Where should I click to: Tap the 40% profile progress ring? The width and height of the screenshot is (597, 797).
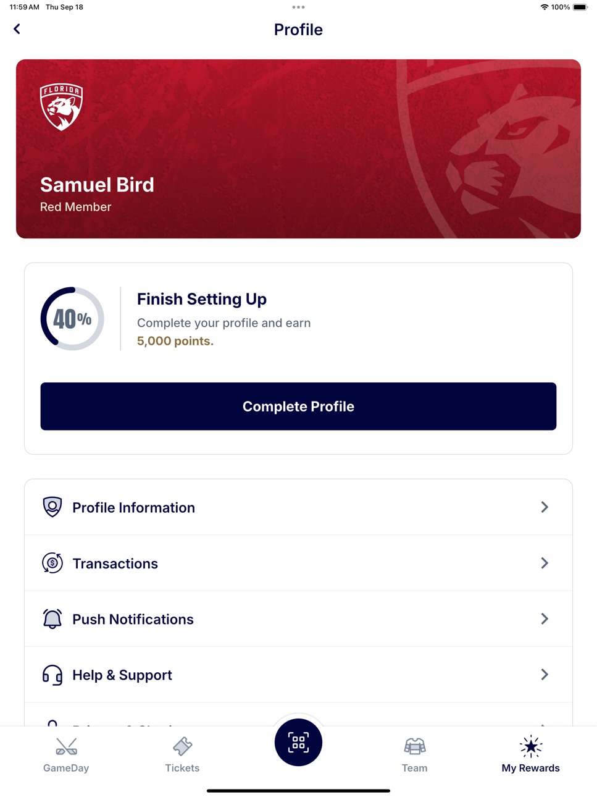pos(72,319)
